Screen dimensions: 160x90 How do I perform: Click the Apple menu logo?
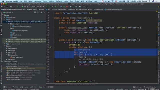click(x=3, y=1)
